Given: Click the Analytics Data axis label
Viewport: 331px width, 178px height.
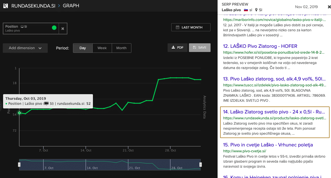Looking at the screenshot, I should [x=204, y=107].
